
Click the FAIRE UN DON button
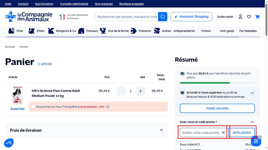point(217,108)
